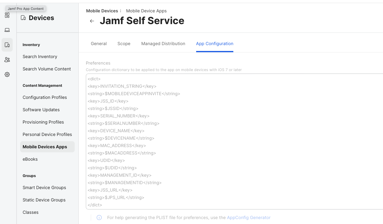This screenshot has height=224, width=383.
Task: Click the $MANAGEMENTID string line
Action: (125, 183)
